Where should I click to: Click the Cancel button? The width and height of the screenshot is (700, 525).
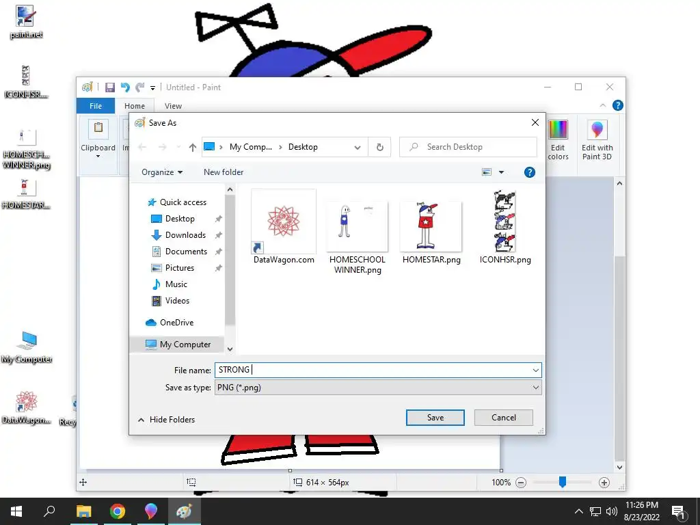click(x=504, y=418)
